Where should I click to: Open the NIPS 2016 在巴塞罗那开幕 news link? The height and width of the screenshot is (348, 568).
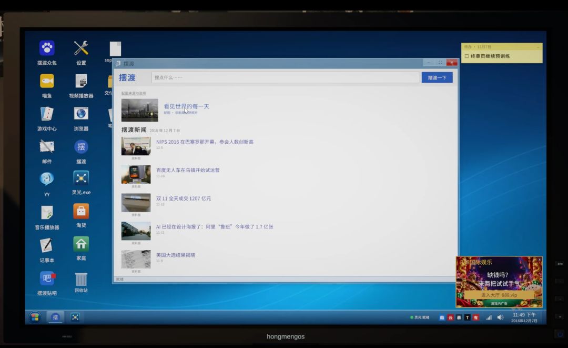point(205,142)
